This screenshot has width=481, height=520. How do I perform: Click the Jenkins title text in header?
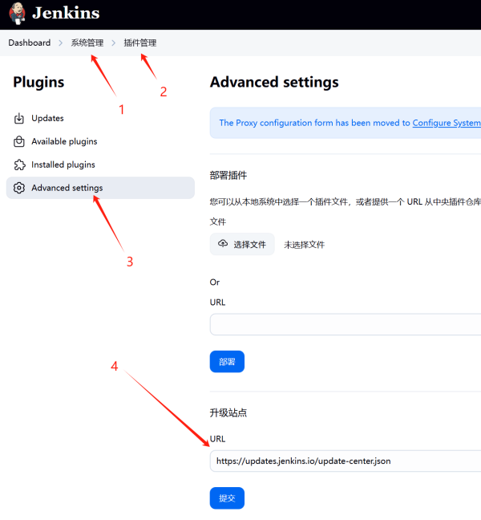[66, 13]
